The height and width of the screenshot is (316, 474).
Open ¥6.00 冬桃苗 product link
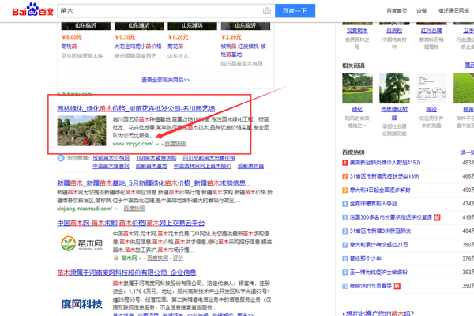[69, 47]
